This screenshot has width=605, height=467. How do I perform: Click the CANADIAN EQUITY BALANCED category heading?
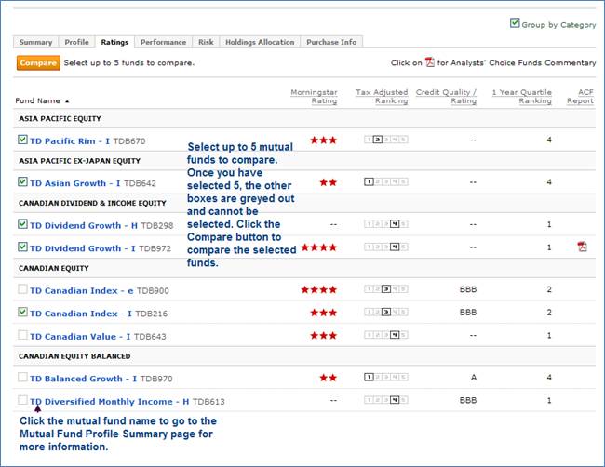click(x=74, y=356)
